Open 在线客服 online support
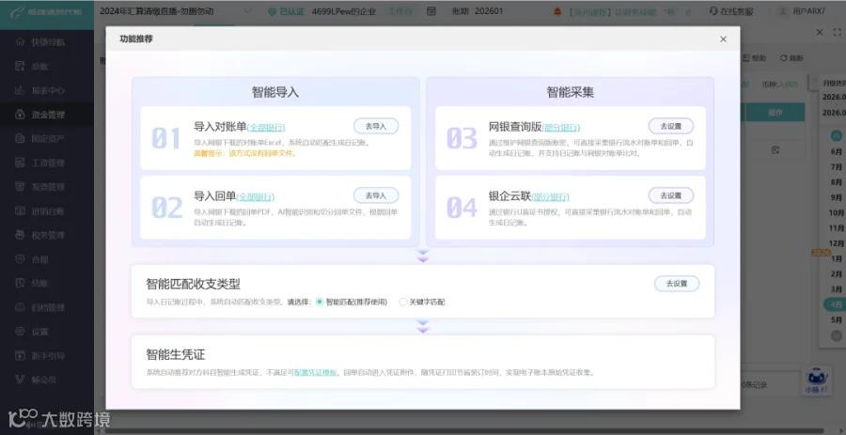 tap(733, 10)
